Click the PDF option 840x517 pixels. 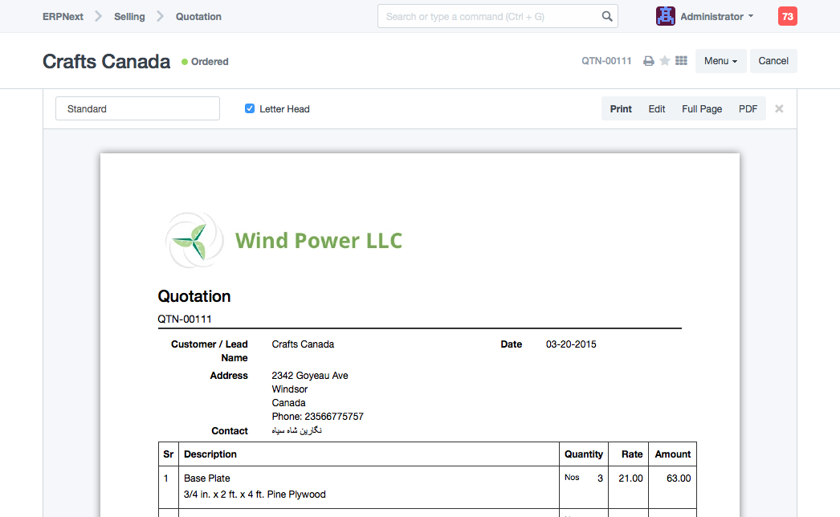tap(748, 109)
